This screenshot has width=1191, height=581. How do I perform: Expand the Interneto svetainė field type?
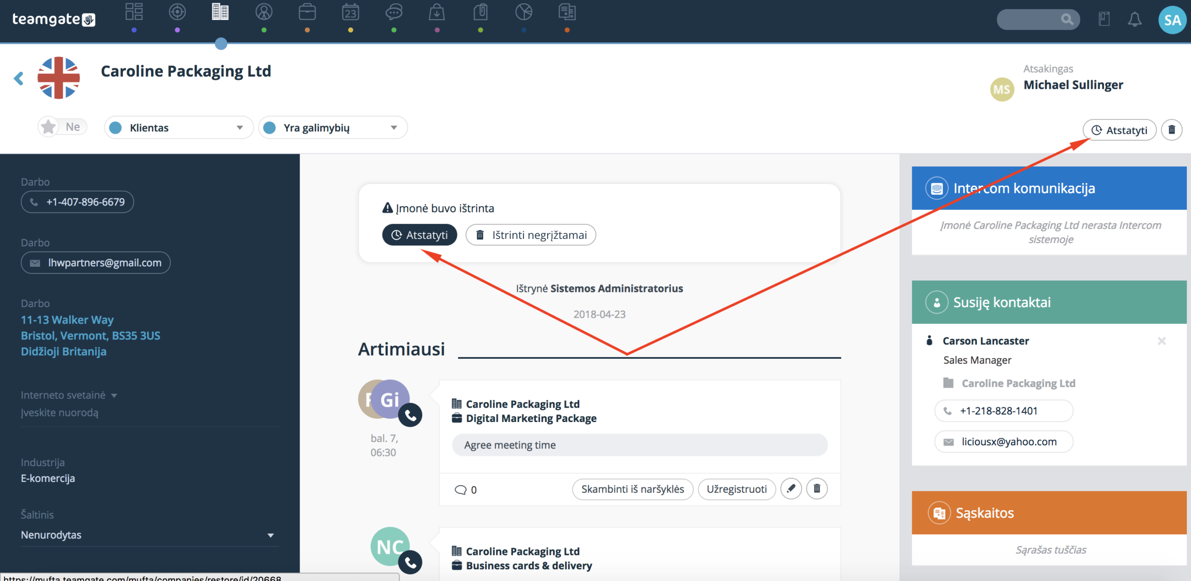(x=69, y=396)
